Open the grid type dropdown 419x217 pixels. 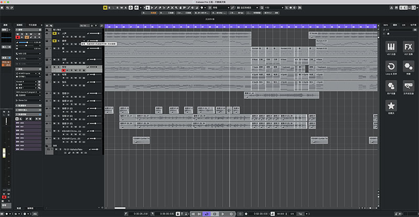click(x=248, y=8)
